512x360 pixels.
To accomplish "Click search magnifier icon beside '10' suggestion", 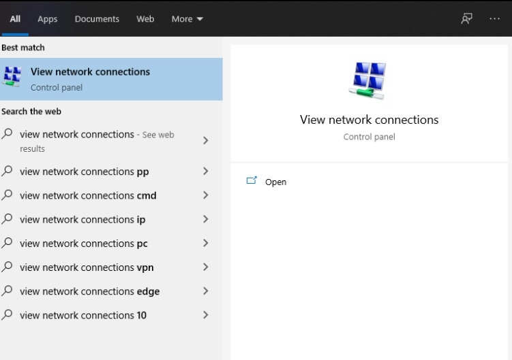I will coord(7,314).
